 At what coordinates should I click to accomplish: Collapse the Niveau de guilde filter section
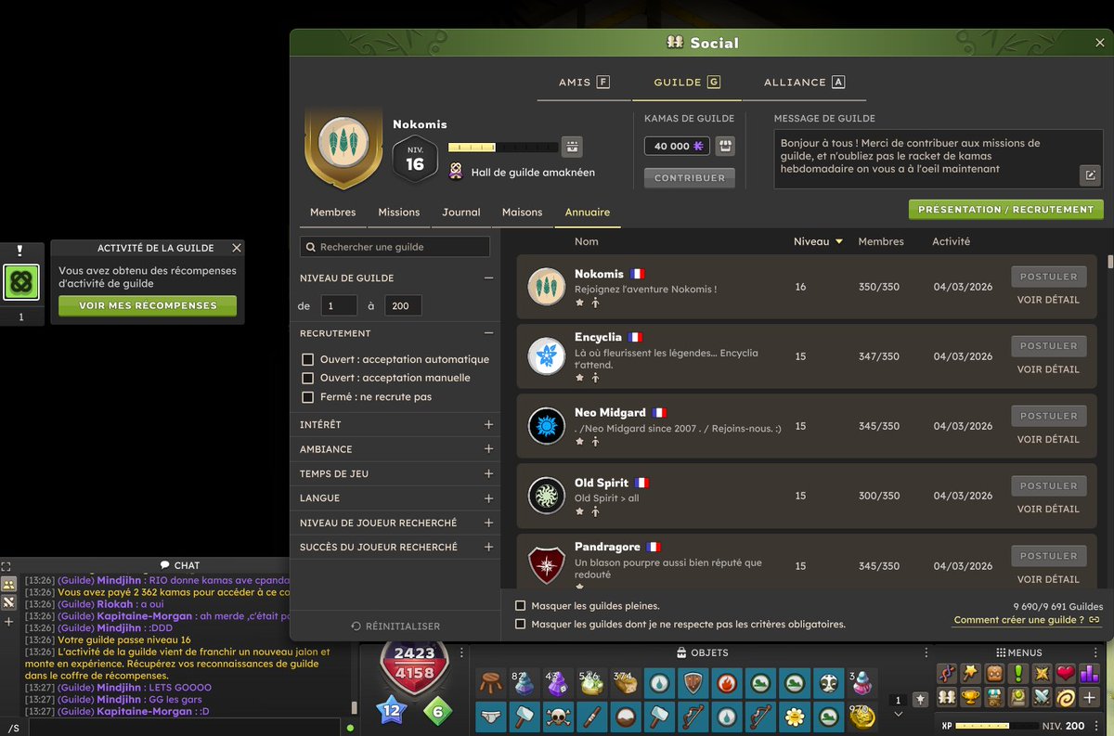[x=488, y=278]
